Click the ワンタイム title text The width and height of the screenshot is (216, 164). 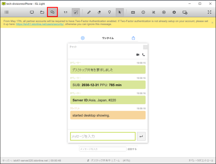coord(108,38)
